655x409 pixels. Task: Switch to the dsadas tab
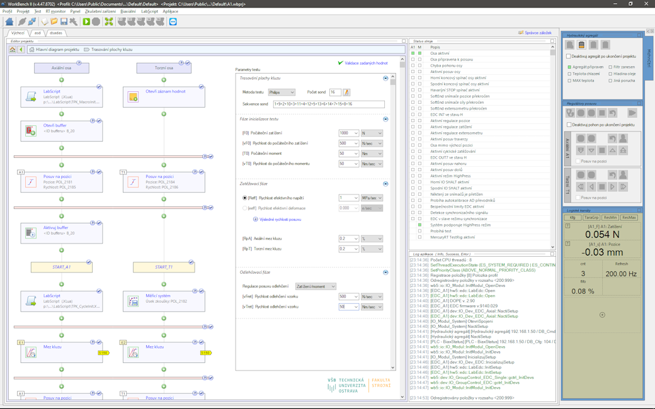click(55, 33)
